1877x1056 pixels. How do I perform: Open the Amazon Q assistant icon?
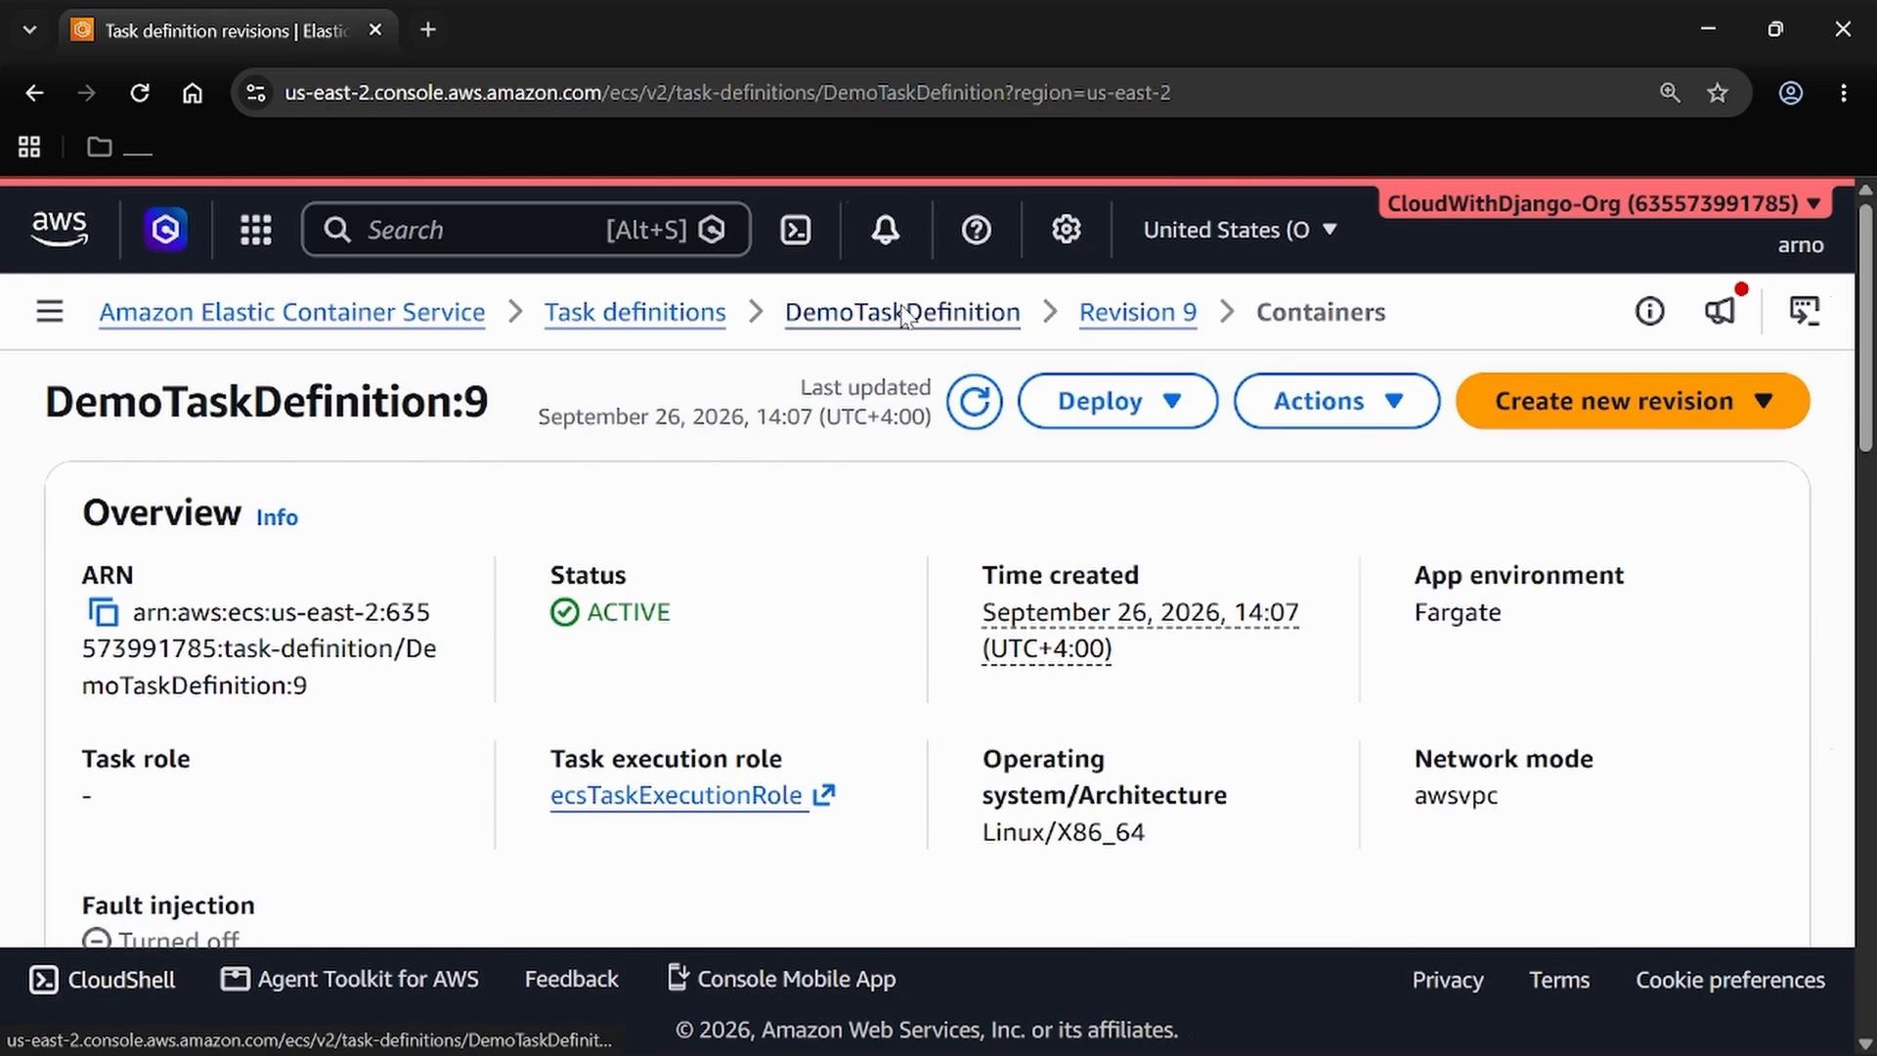(x=165, y=230)
